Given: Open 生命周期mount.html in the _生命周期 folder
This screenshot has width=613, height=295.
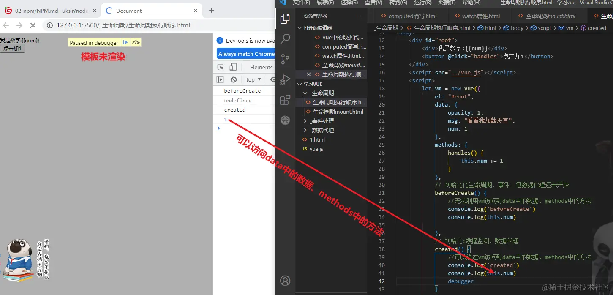Looking at the screenshot, I should (334, 112).
